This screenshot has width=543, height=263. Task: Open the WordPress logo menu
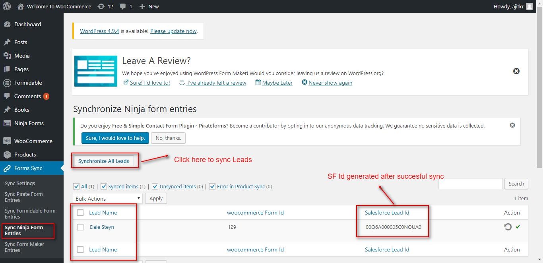click(7, 6)
